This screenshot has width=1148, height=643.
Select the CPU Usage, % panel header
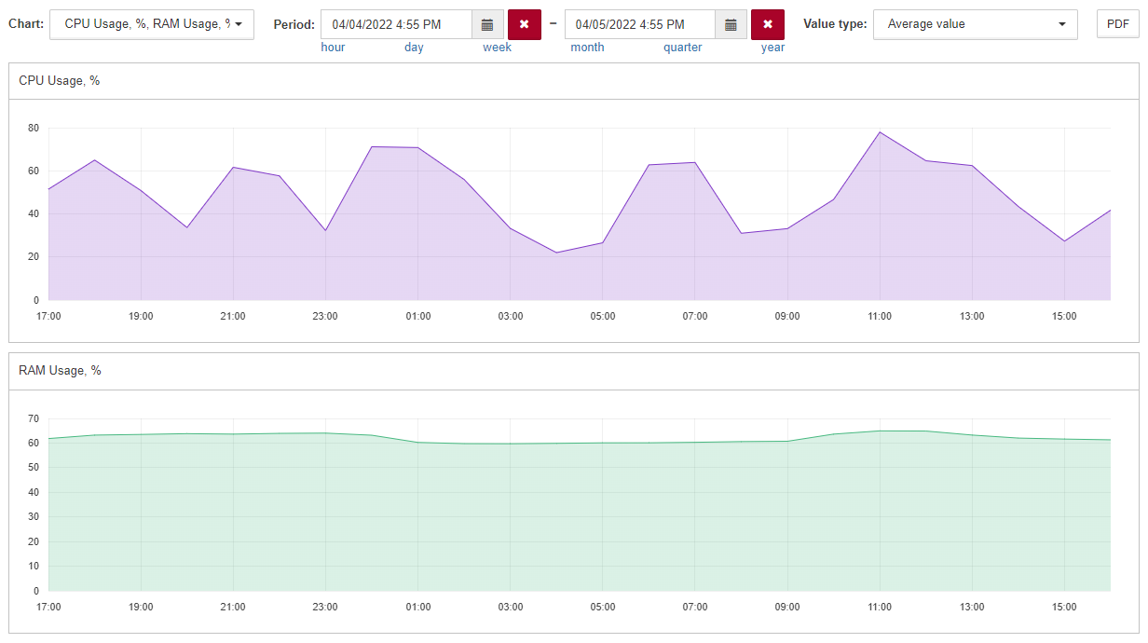tap(574, 81)
